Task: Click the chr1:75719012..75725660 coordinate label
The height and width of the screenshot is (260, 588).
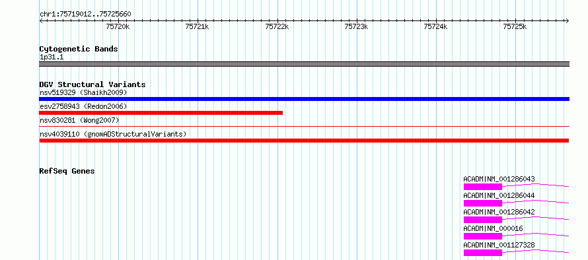Action: point(85,15)
